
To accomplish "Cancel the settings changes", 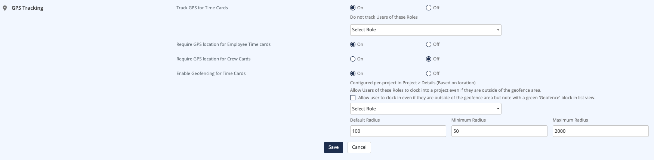I will tap(359, 147).
